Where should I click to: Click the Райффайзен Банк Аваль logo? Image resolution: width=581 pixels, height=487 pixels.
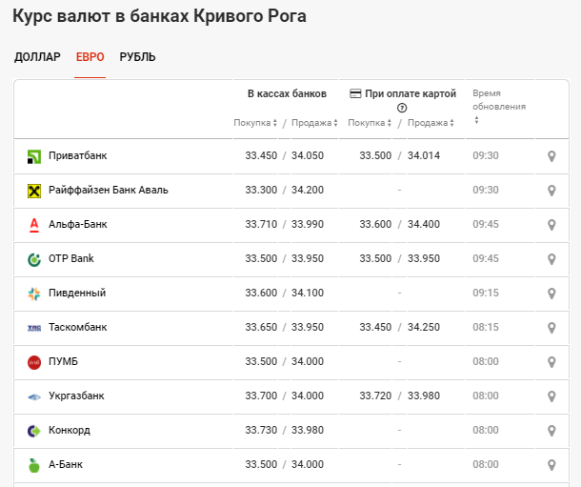34,191
